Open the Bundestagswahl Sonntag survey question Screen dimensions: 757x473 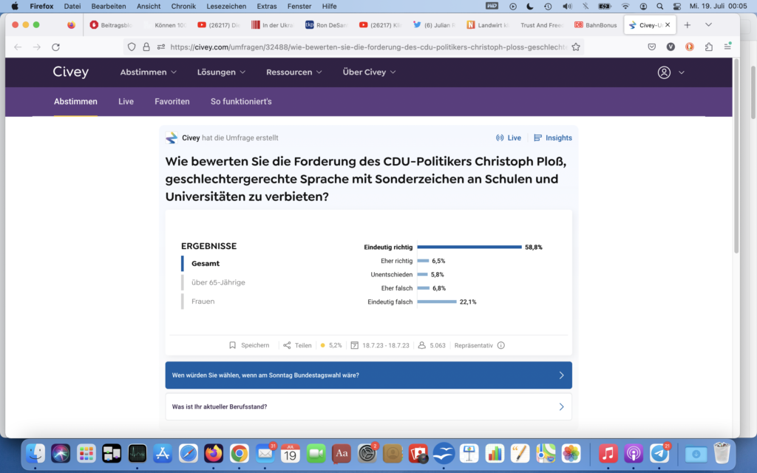coord(368,375)
